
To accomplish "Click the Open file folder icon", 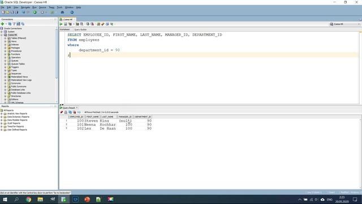I will pyautogui.click(x=7, y=12).
